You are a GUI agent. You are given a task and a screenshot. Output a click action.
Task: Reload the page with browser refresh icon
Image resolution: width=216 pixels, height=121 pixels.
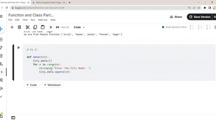click(x=7, y=8)
